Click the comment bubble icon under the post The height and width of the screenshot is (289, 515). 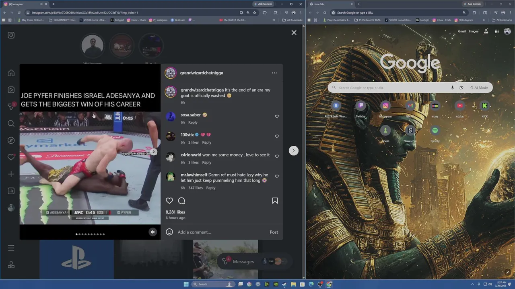point(181,201)
